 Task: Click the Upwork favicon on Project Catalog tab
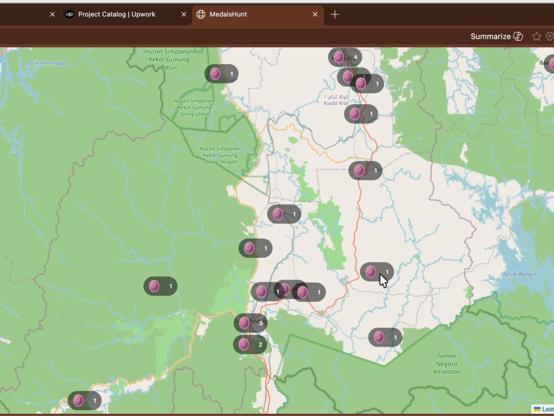(x=70, y=14)
